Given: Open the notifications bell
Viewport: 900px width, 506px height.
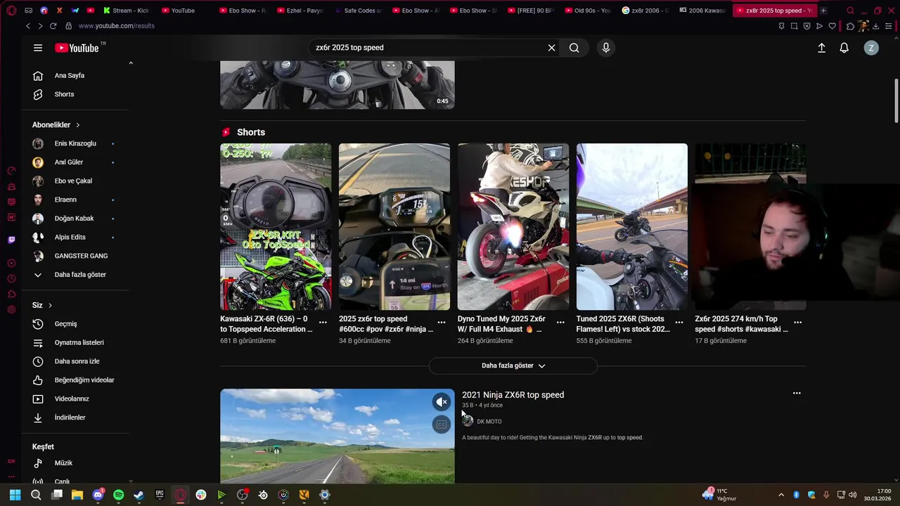Looking at the screenshot, I should (x=844, y=48).
